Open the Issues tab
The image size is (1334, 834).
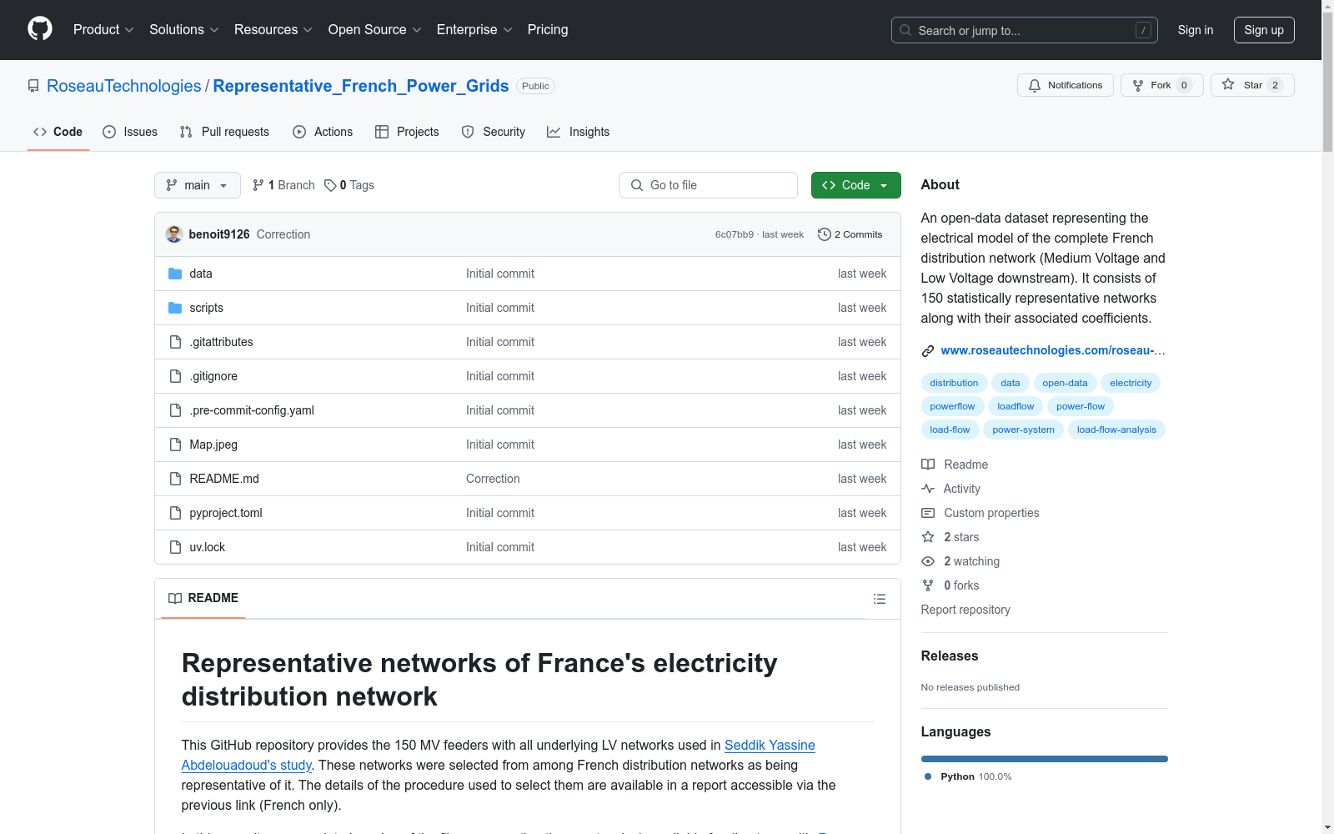[x=130, y=132]
